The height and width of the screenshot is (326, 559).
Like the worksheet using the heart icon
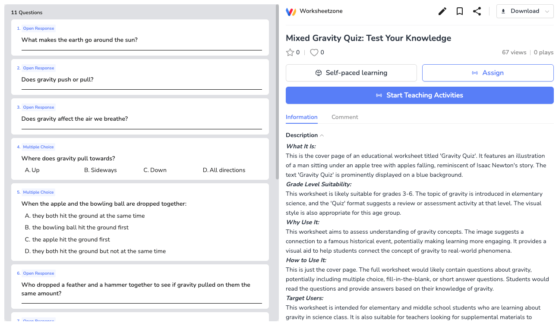314,52
